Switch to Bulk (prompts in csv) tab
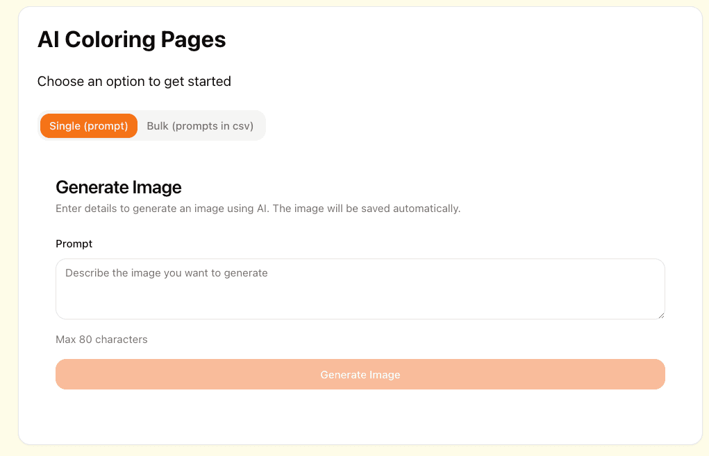The height and width of the screenshot is (456, 709). 200,126
